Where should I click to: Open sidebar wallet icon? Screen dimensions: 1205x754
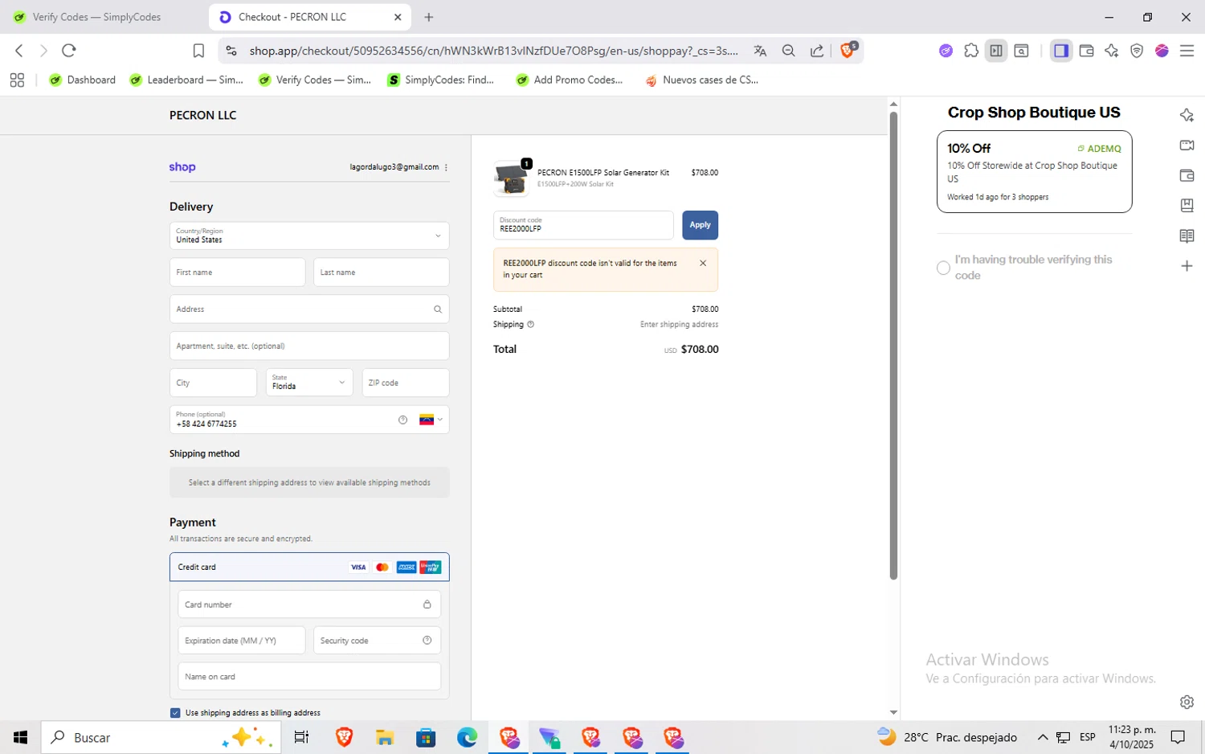click(x=1187, y=175)
